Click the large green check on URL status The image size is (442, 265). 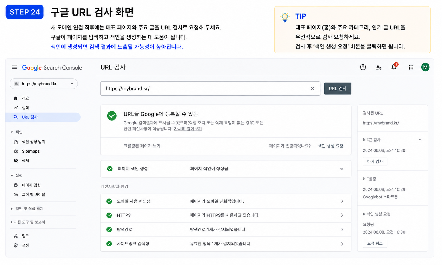pos(112,116)
